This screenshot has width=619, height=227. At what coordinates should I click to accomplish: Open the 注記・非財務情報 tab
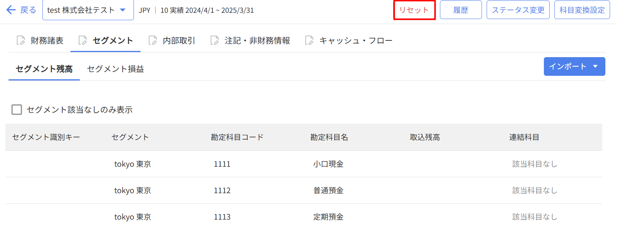(257, 40)
